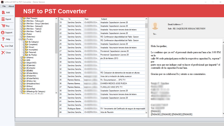Viewport: 224px width, 126px height.
Task: Click folder icon of ($Follow-Up)
Action: coord(24,81)
